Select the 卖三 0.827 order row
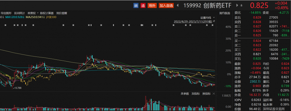The image size is (291, 111). coord(262,27)
